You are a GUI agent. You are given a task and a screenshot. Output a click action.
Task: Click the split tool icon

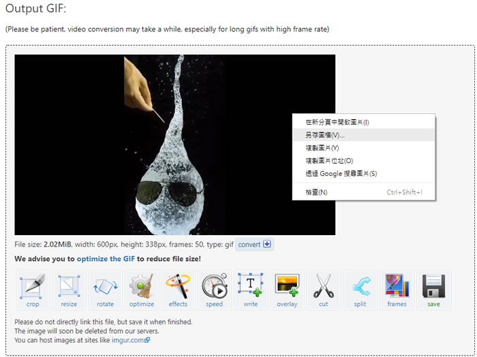(360, 290)
